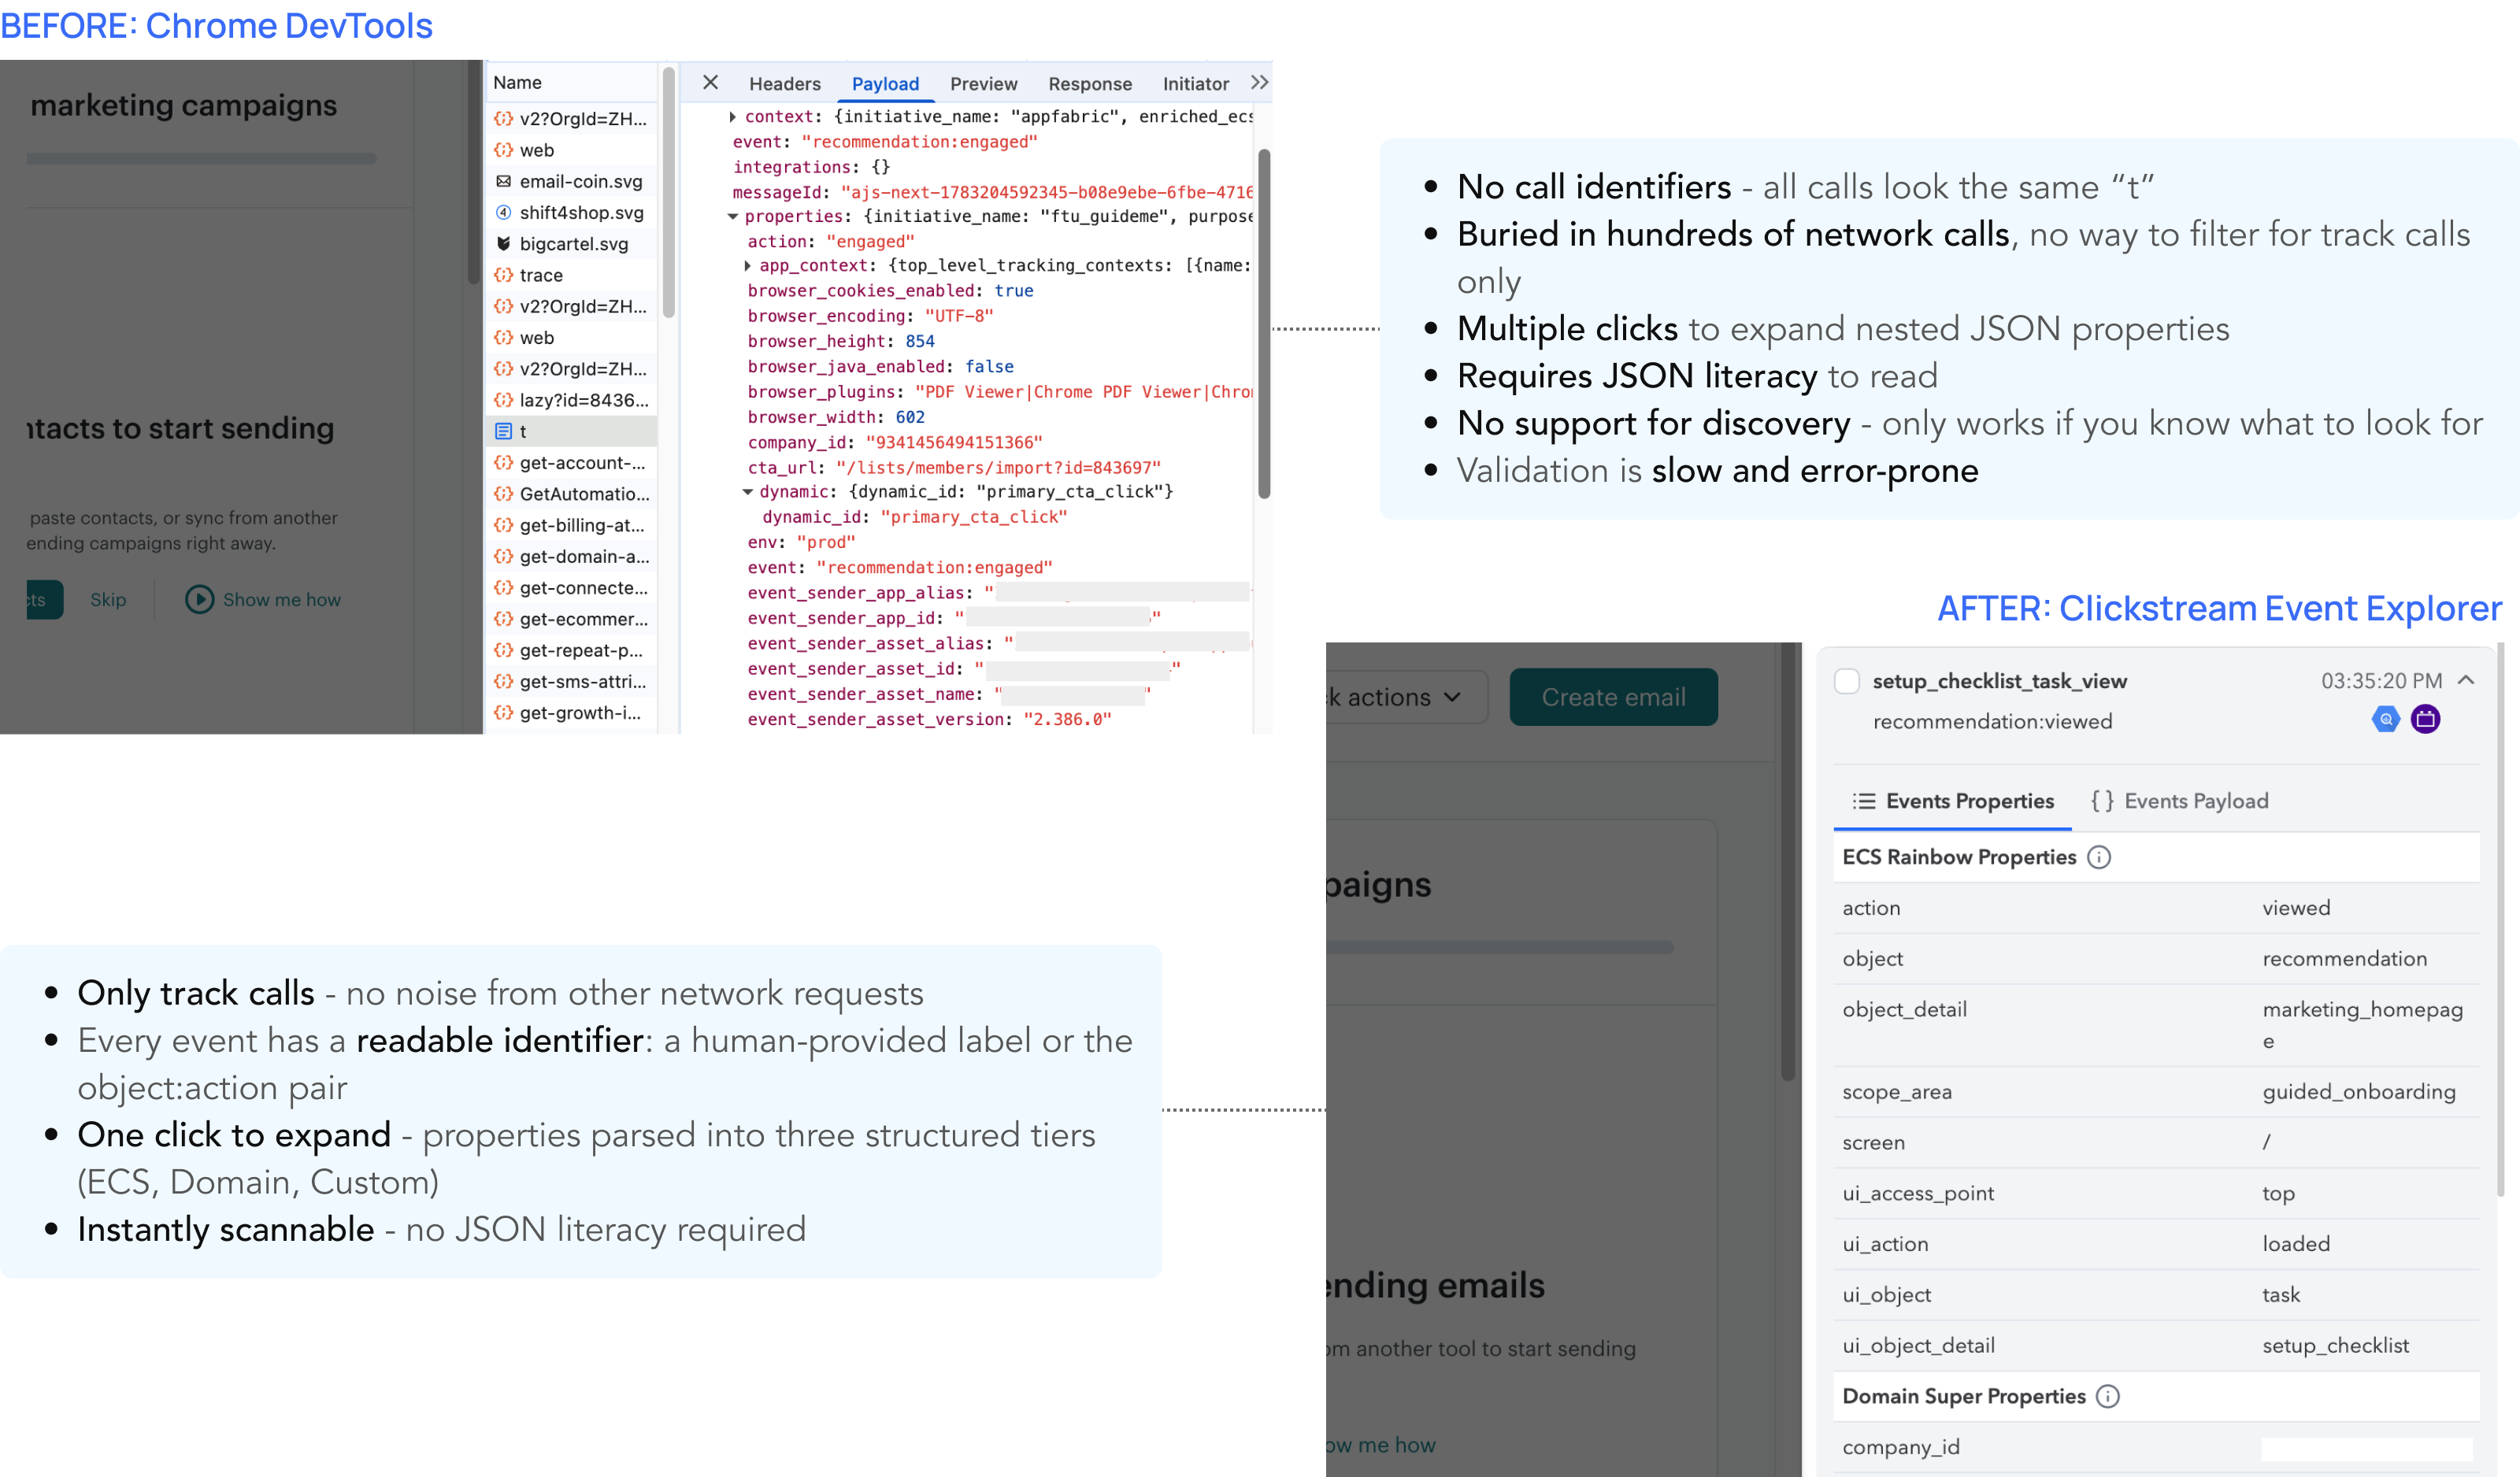
Task: Click the ui_object_detail setup_checklist value
Action: [2335, 1346]
